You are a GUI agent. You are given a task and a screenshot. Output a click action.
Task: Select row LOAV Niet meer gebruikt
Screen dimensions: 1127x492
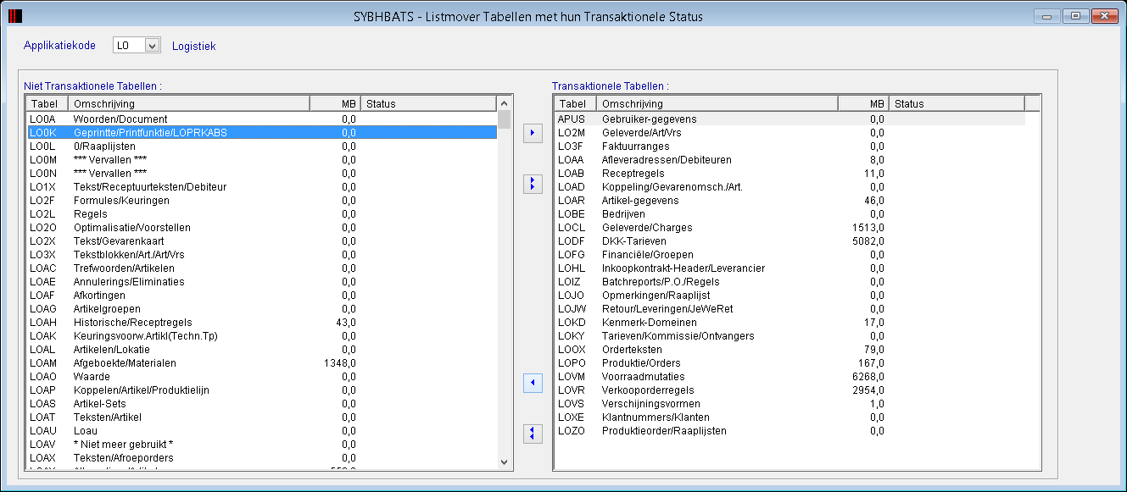point(261,444)
